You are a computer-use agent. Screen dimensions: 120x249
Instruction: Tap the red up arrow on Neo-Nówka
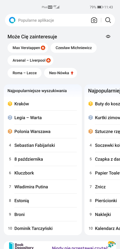click(72, 73)
